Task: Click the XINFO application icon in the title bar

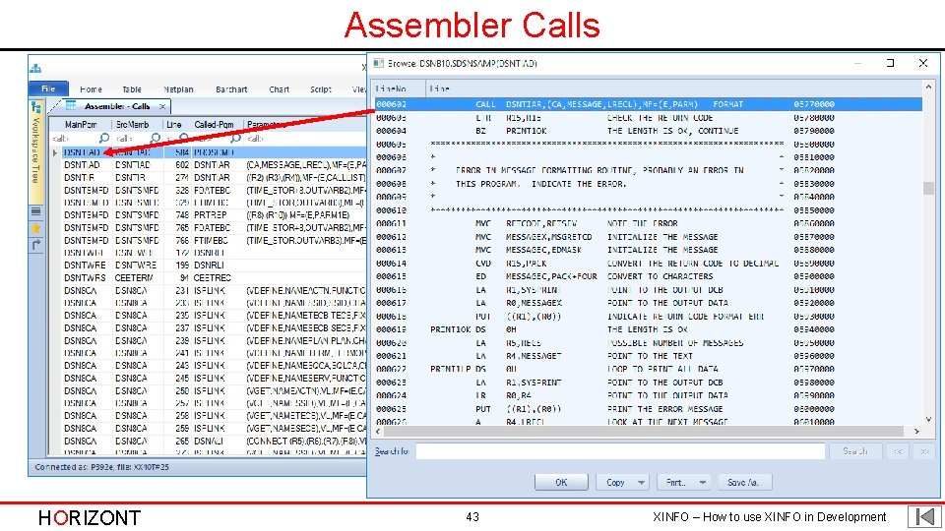Action: tap(35, 68)
